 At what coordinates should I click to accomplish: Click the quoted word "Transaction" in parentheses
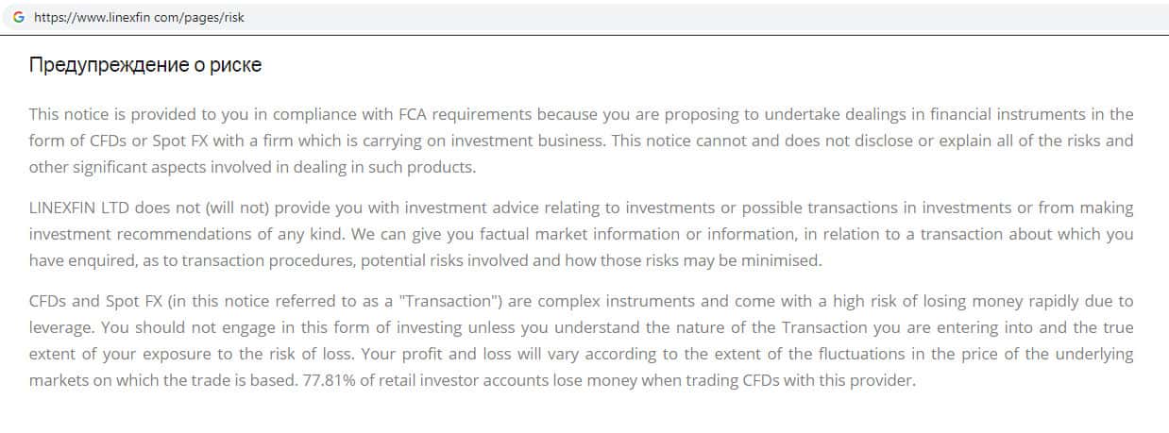pos(447,302)
